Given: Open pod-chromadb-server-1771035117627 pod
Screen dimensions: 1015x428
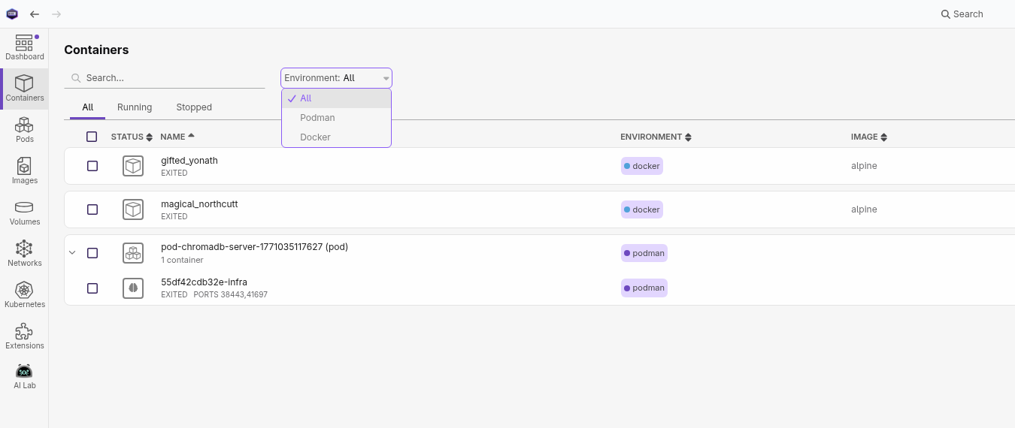Looking at the screenshot, I should [254, 247].
